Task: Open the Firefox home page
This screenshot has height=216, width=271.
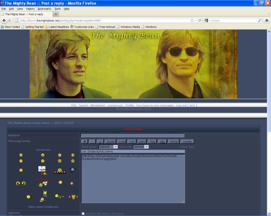Action: (x=267, y=21)
